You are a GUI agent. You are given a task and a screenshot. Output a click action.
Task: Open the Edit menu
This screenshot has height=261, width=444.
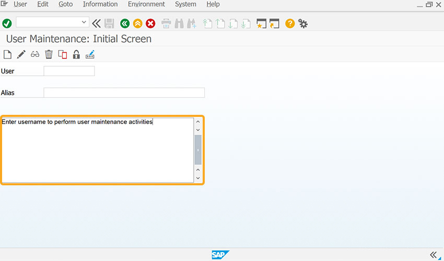43,4
